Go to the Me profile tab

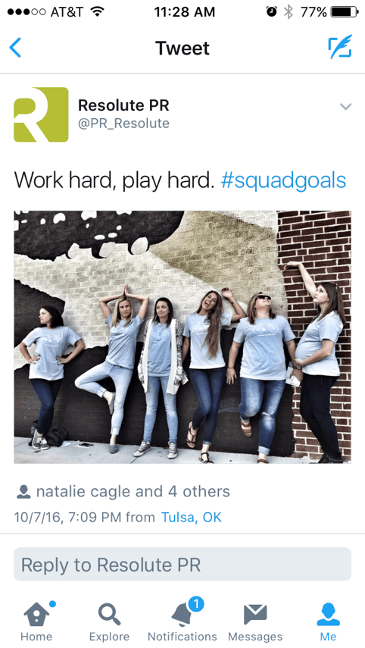coord(328,621)
